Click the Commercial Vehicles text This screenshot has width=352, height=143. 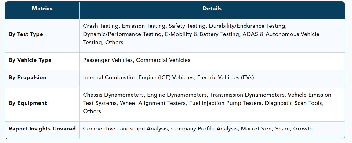click(163, 60)
